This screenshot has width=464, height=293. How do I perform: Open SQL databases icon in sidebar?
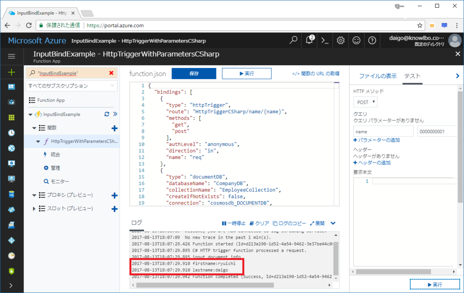tap(11, 194)
